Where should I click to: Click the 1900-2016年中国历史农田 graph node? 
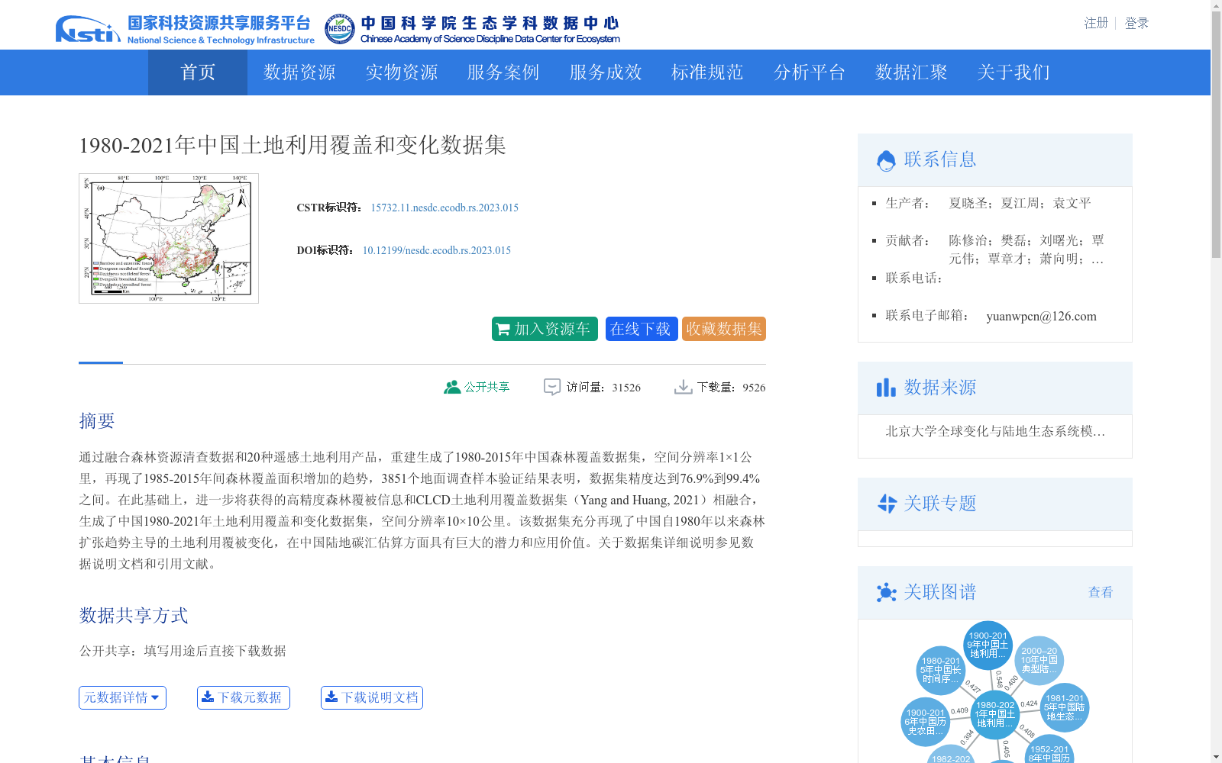coord(926,722)
